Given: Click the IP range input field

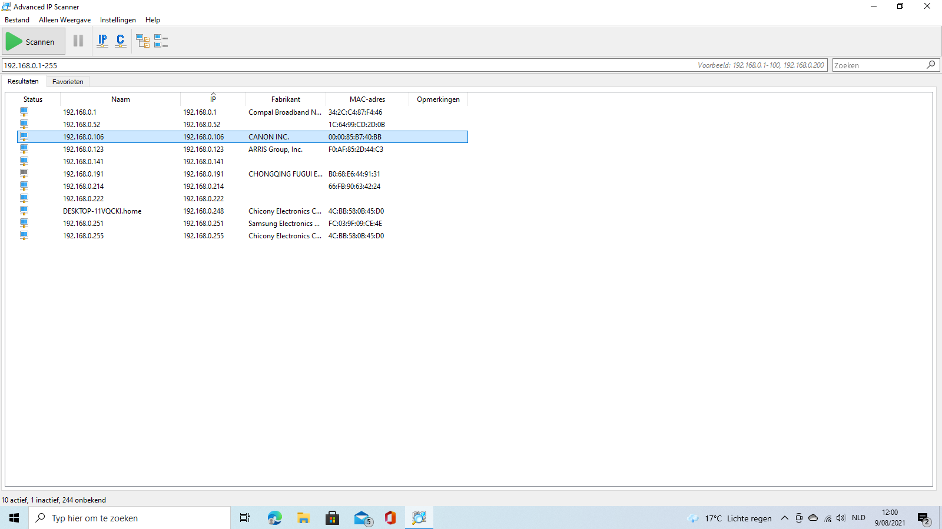Looking at the screenshot, I should pyautogui.click(x=414, y=65).
